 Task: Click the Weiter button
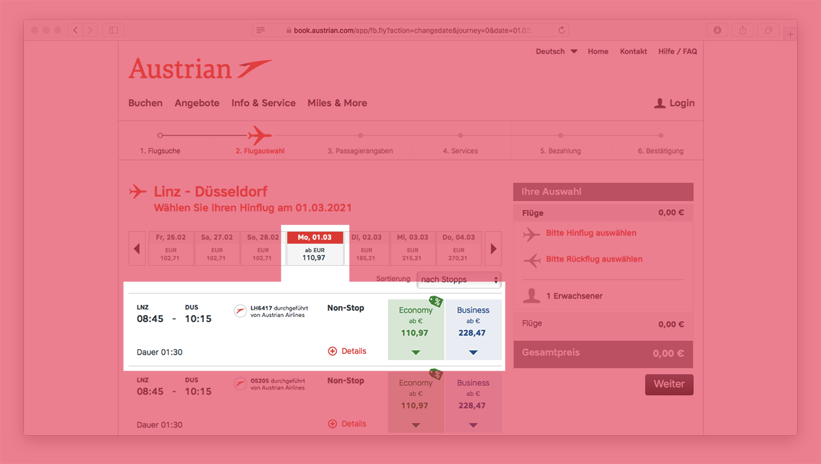point(669,384)
